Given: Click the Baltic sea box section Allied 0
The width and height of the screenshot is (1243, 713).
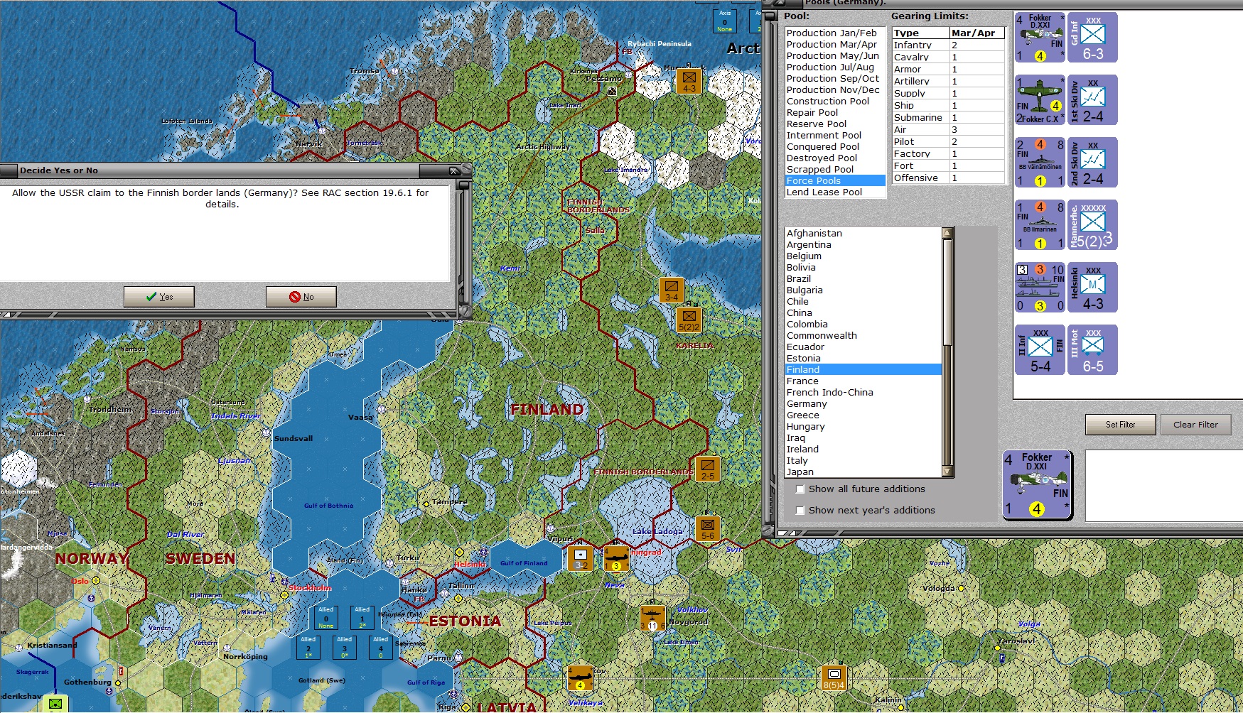Looking at the screenshot, I should [x=326, y=617].
